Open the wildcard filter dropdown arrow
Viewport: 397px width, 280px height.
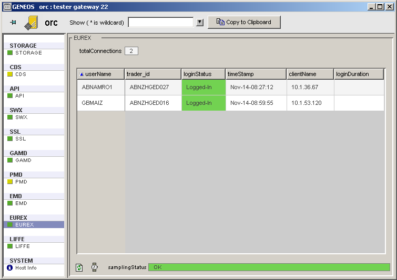pos(200,23)
